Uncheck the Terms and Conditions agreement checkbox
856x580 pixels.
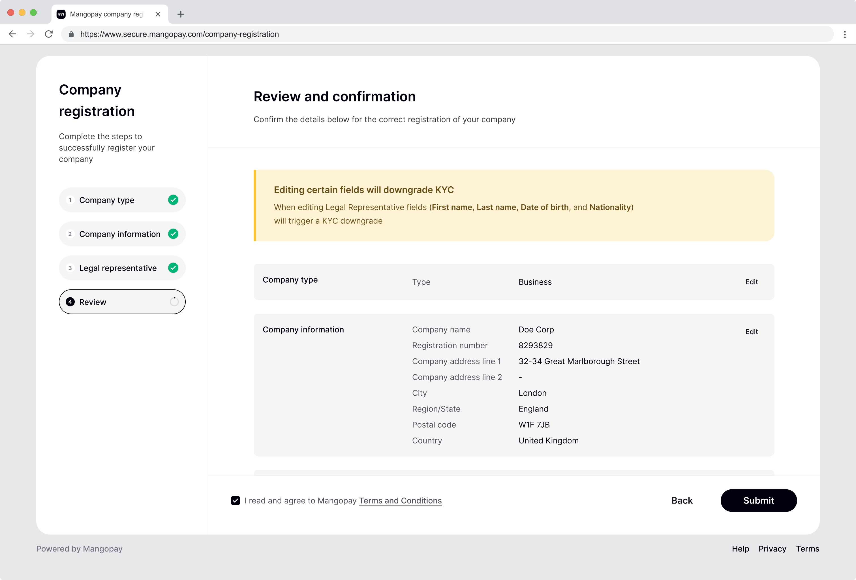(235, 500)
